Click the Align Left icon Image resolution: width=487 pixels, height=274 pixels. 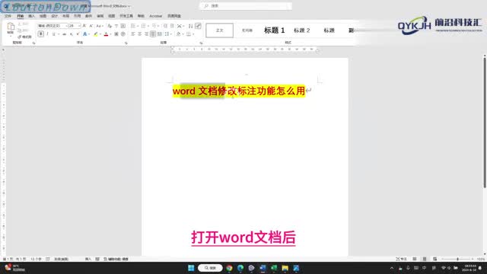pyautogui.click(x=133, y=34)
